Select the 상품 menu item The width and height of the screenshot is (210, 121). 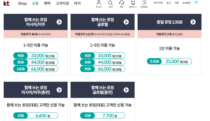(x=35, y=3)
